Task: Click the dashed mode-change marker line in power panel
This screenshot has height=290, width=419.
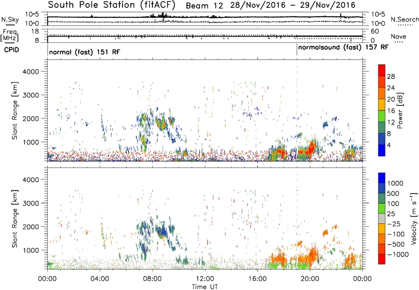Action: pyautogui.click(x=297, y=110)
